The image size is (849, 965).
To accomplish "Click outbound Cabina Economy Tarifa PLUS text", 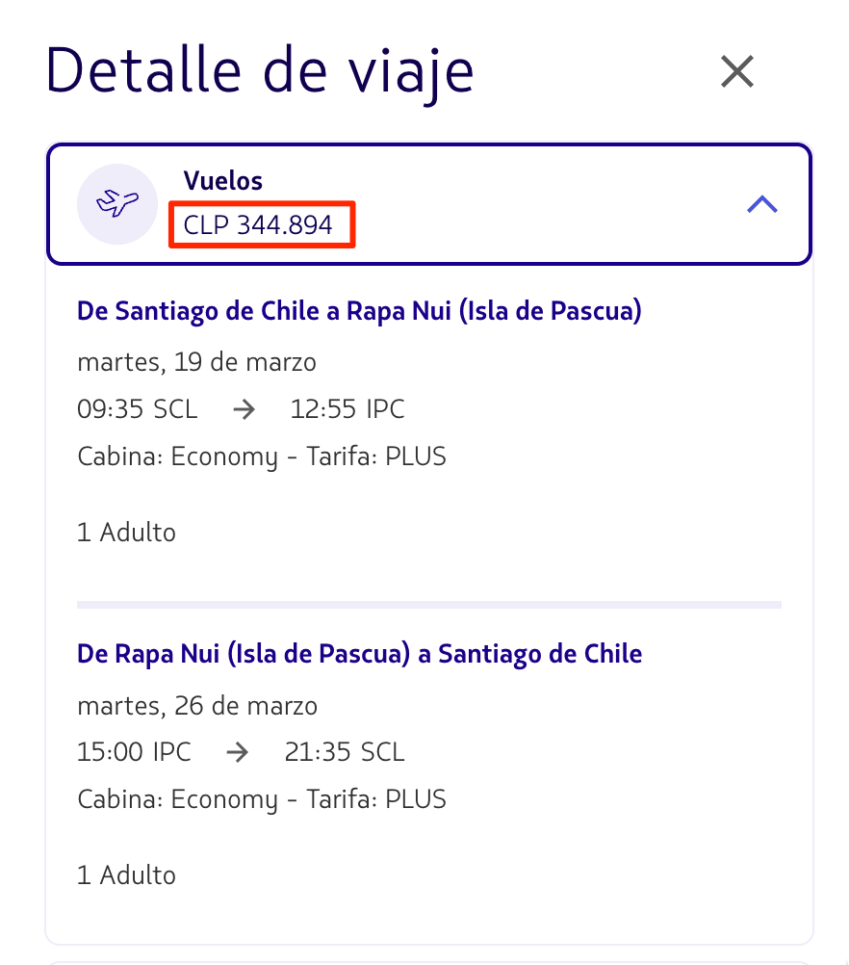I will pyautogui.click(x=262, y=457).
